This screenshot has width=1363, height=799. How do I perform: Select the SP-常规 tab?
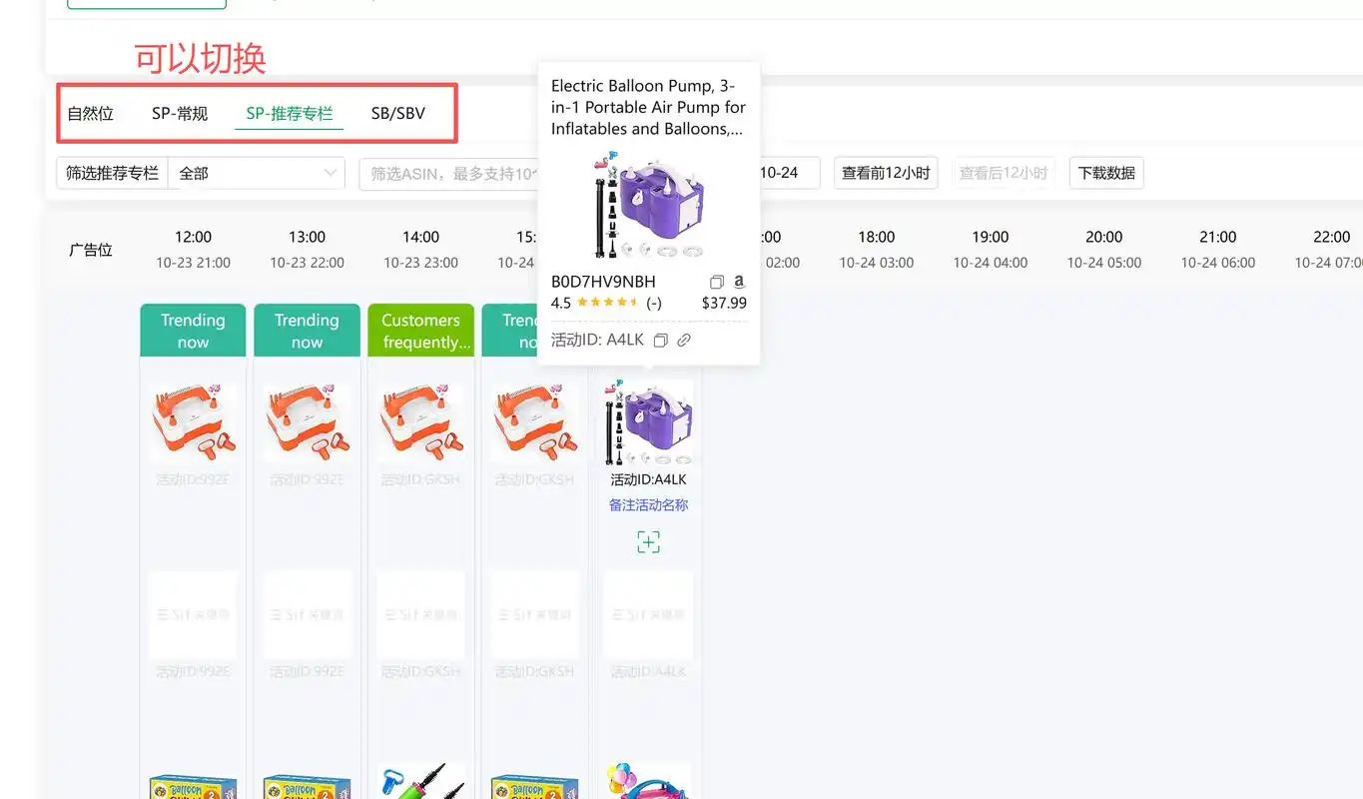click(x=179, y=113)
